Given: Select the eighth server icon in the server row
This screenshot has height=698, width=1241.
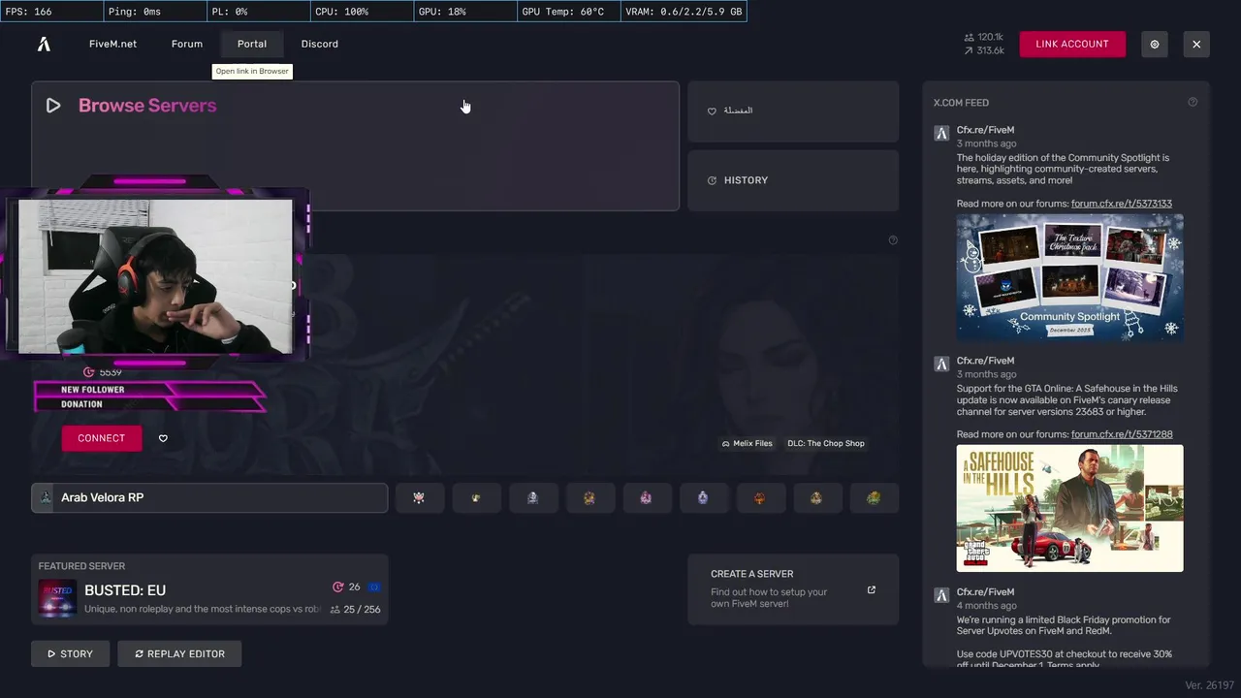Looking at the screenshot, I should pos(816,497).
